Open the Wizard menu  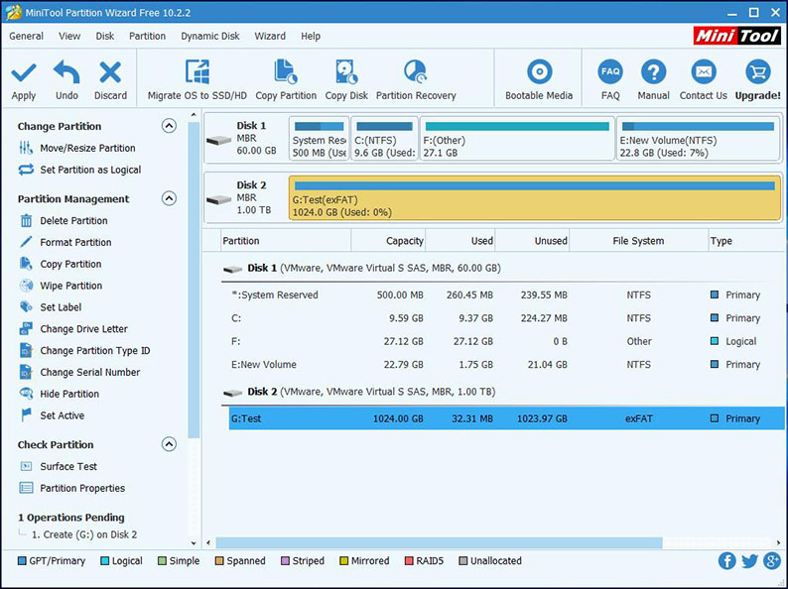(x=270, y=36)
